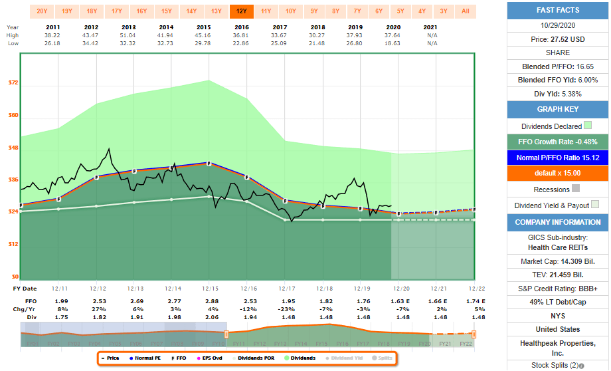
Task: Click the Div Yld: 5.38% entry
Action: click(558, 94)
